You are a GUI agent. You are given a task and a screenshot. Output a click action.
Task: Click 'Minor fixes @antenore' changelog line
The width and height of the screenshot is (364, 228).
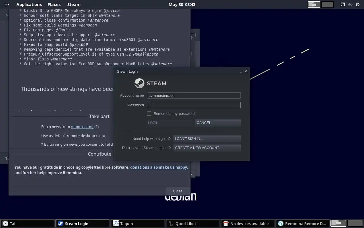click(x=45, y=59)
